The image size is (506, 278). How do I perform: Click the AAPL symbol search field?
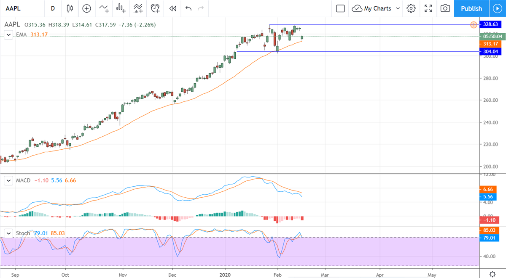[x=21, y=8]
